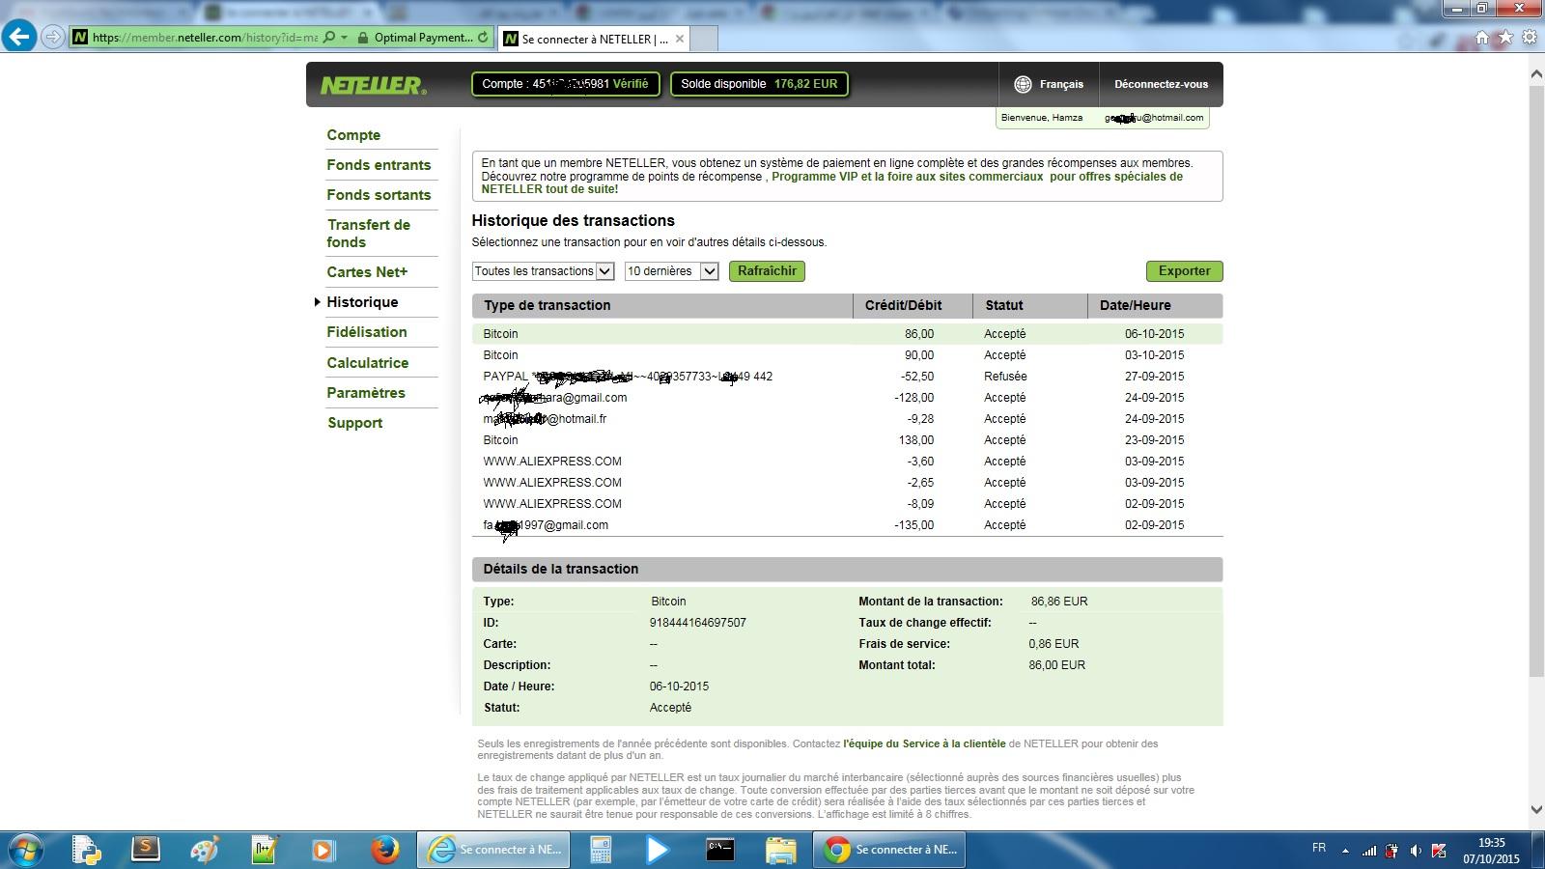Select 'Se connecter à NETELLER' browser tab
The height and width of the screenshot is (869, 1545).
[x=595, y=39]
